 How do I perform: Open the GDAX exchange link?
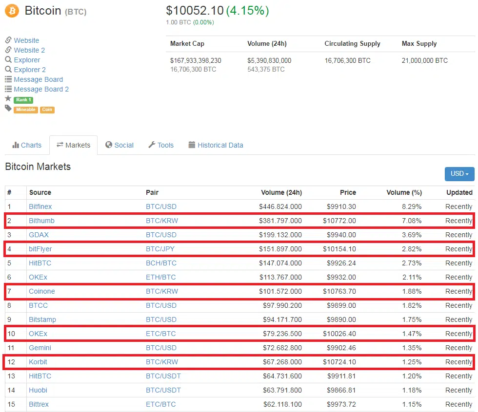pos(39,235)
